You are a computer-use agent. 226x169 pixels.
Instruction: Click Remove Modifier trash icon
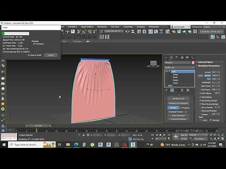(x=182, y=90)
